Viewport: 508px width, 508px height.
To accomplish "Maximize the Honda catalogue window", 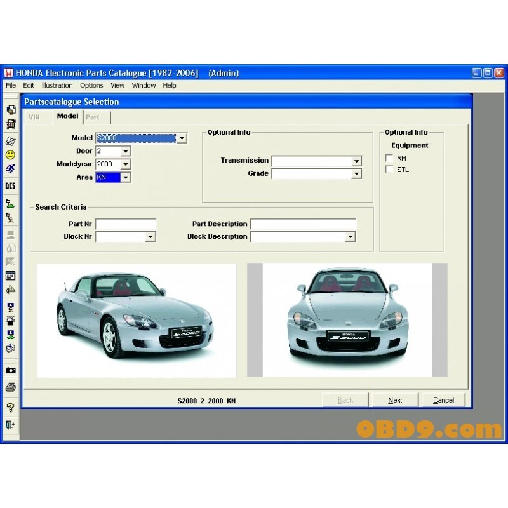I will [487, 73].
